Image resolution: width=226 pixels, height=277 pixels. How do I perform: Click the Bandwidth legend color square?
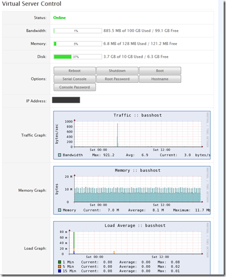point(59,155)
